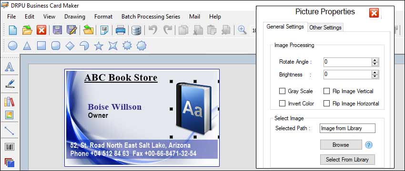Select the blue book image on the card
The height and width of the screenshot is (171, 405).
194,108
